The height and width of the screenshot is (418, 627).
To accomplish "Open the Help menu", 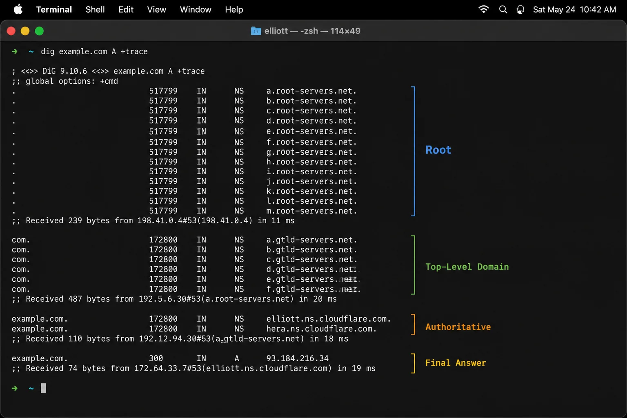I will point(234,9).
